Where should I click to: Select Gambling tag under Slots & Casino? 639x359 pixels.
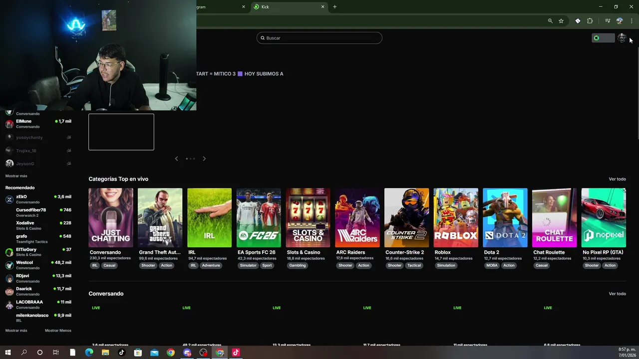point(298,265)
